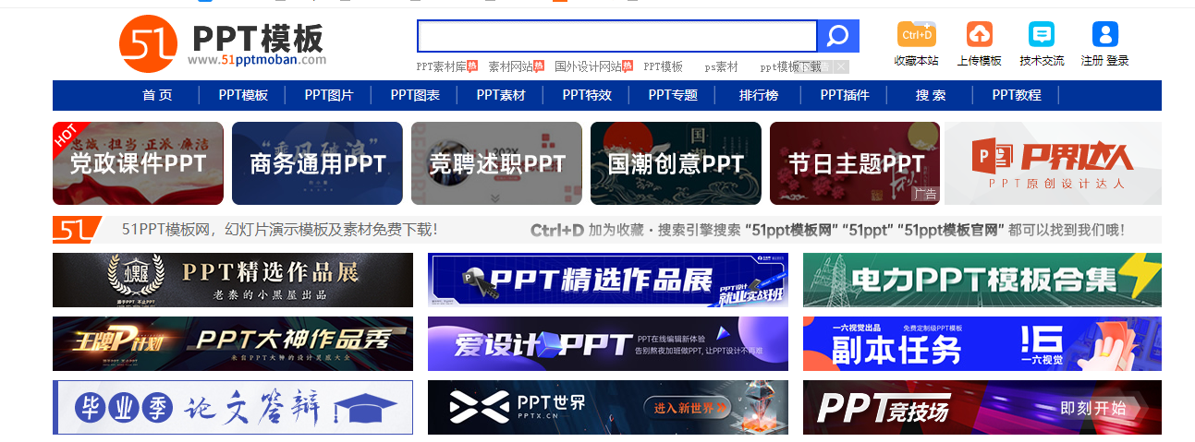
Task: Open the blue PPT精选作品展 banner
Action: pos(608,280)
